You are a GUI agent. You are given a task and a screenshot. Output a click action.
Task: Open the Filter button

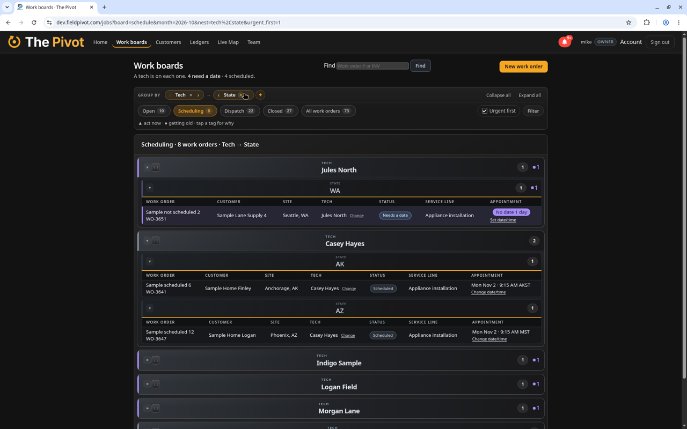coord(533,111)
